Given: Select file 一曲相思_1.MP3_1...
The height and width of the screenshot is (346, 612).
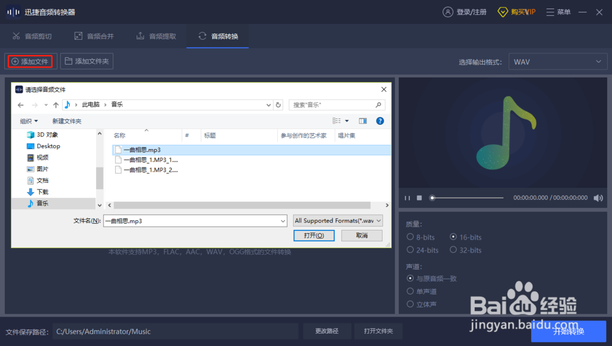Looking at the screenshot, I should [x=146, y=160].
